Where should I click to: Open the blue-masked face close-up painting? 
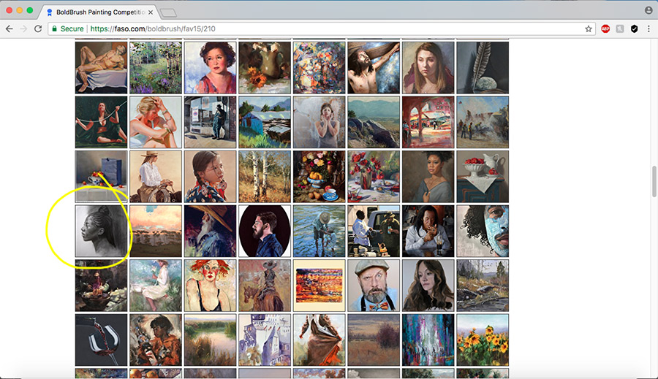pyautogui.click(x=483, y=231)
